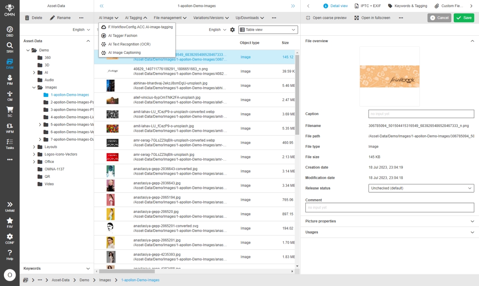Open the PIM module icon
The width and height of the screenshot is (479, 286).
point(10,80)
